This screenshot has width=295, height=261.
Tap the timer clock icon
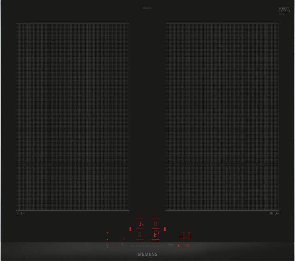[187, 245]
